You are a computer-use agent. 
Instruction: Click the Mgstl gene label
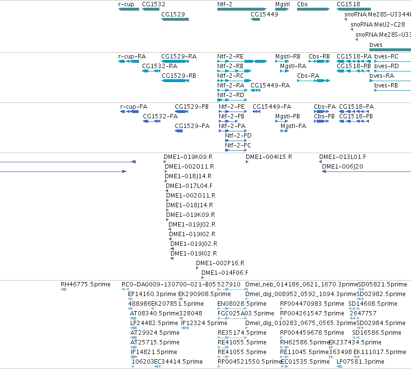283,4
